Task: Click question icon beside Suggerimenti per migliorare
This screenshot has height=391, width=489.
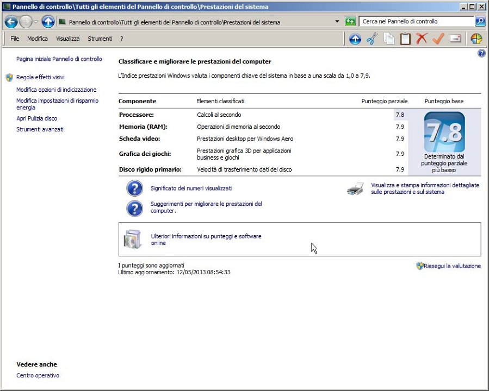Action: 135,209
